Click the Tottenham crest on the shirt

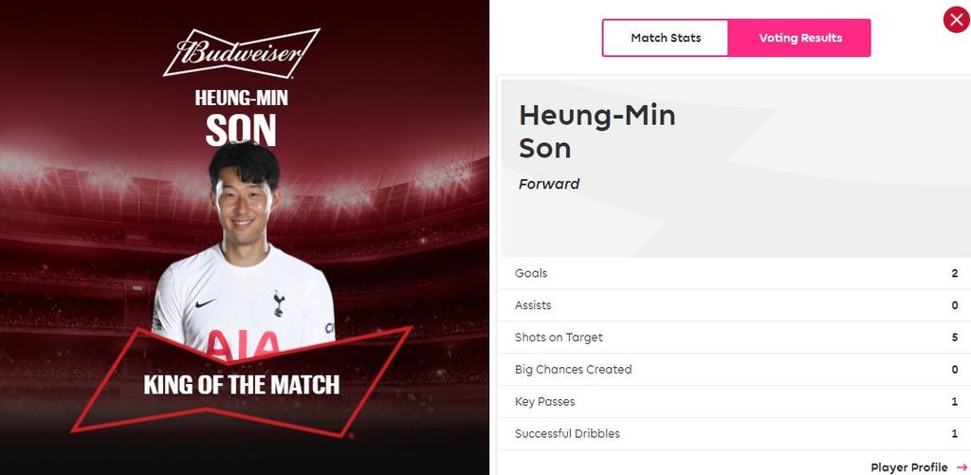pos(279,304)
